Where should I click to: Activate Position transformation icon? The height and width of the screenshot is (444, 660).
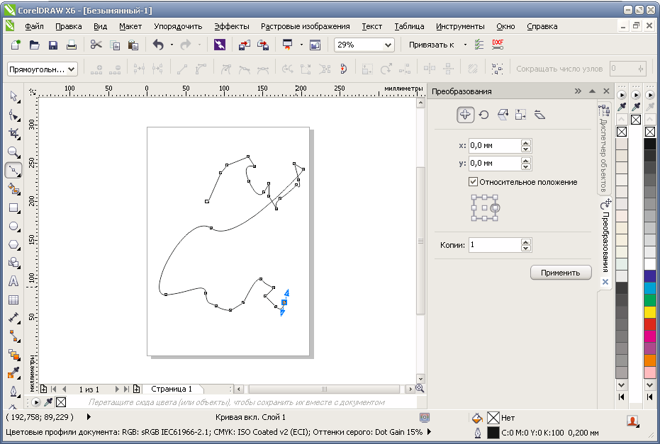pos(465,115)
